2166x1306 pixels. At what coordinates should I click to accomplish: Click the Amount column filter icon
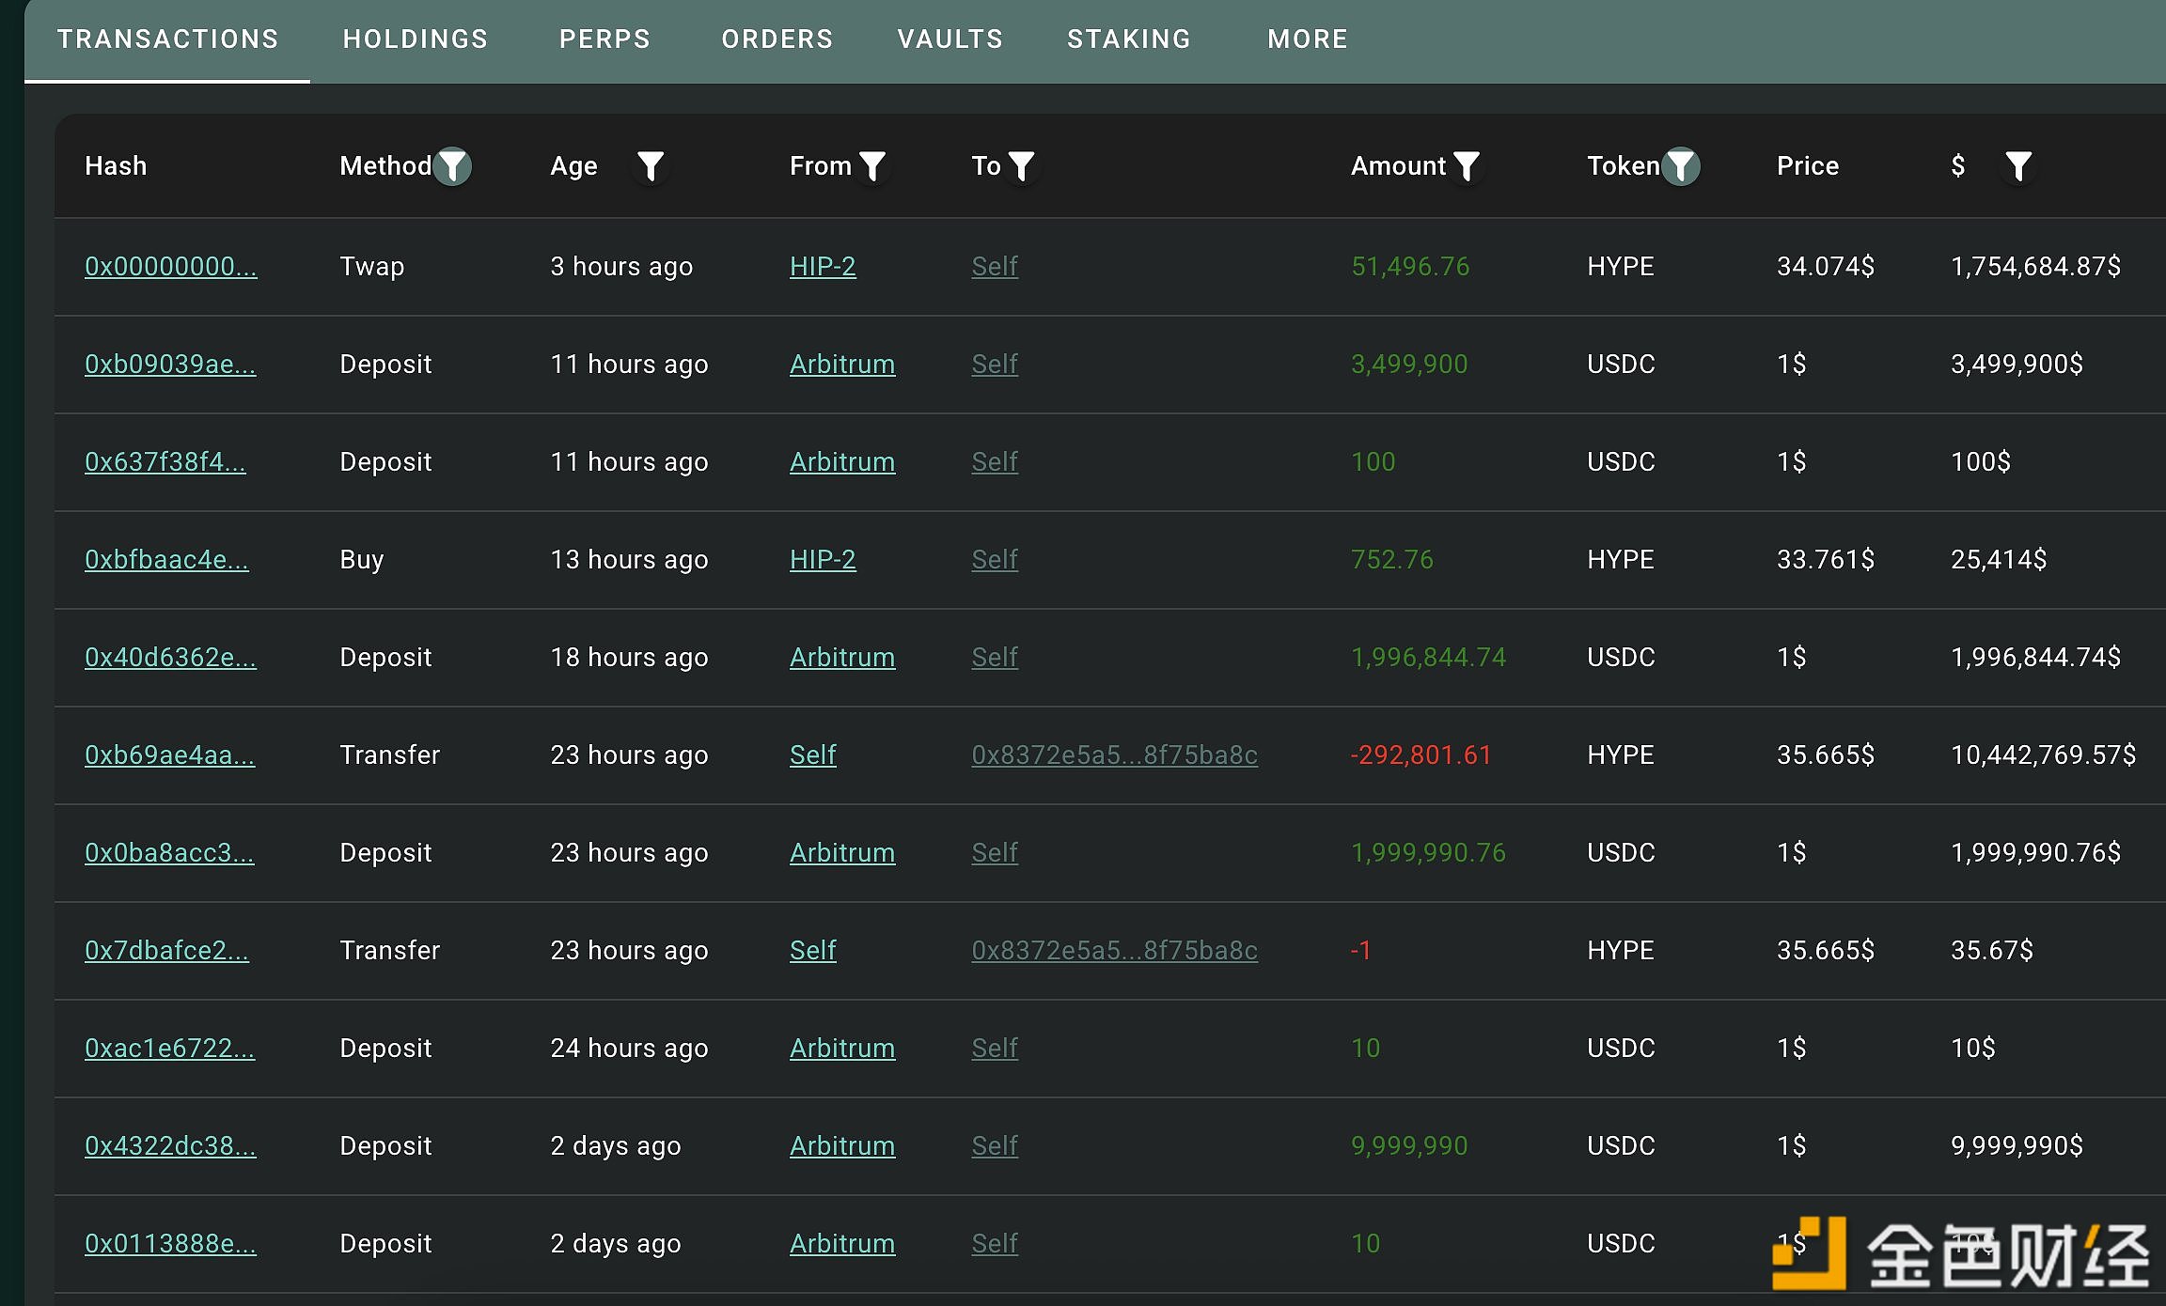click(1467, 166)
